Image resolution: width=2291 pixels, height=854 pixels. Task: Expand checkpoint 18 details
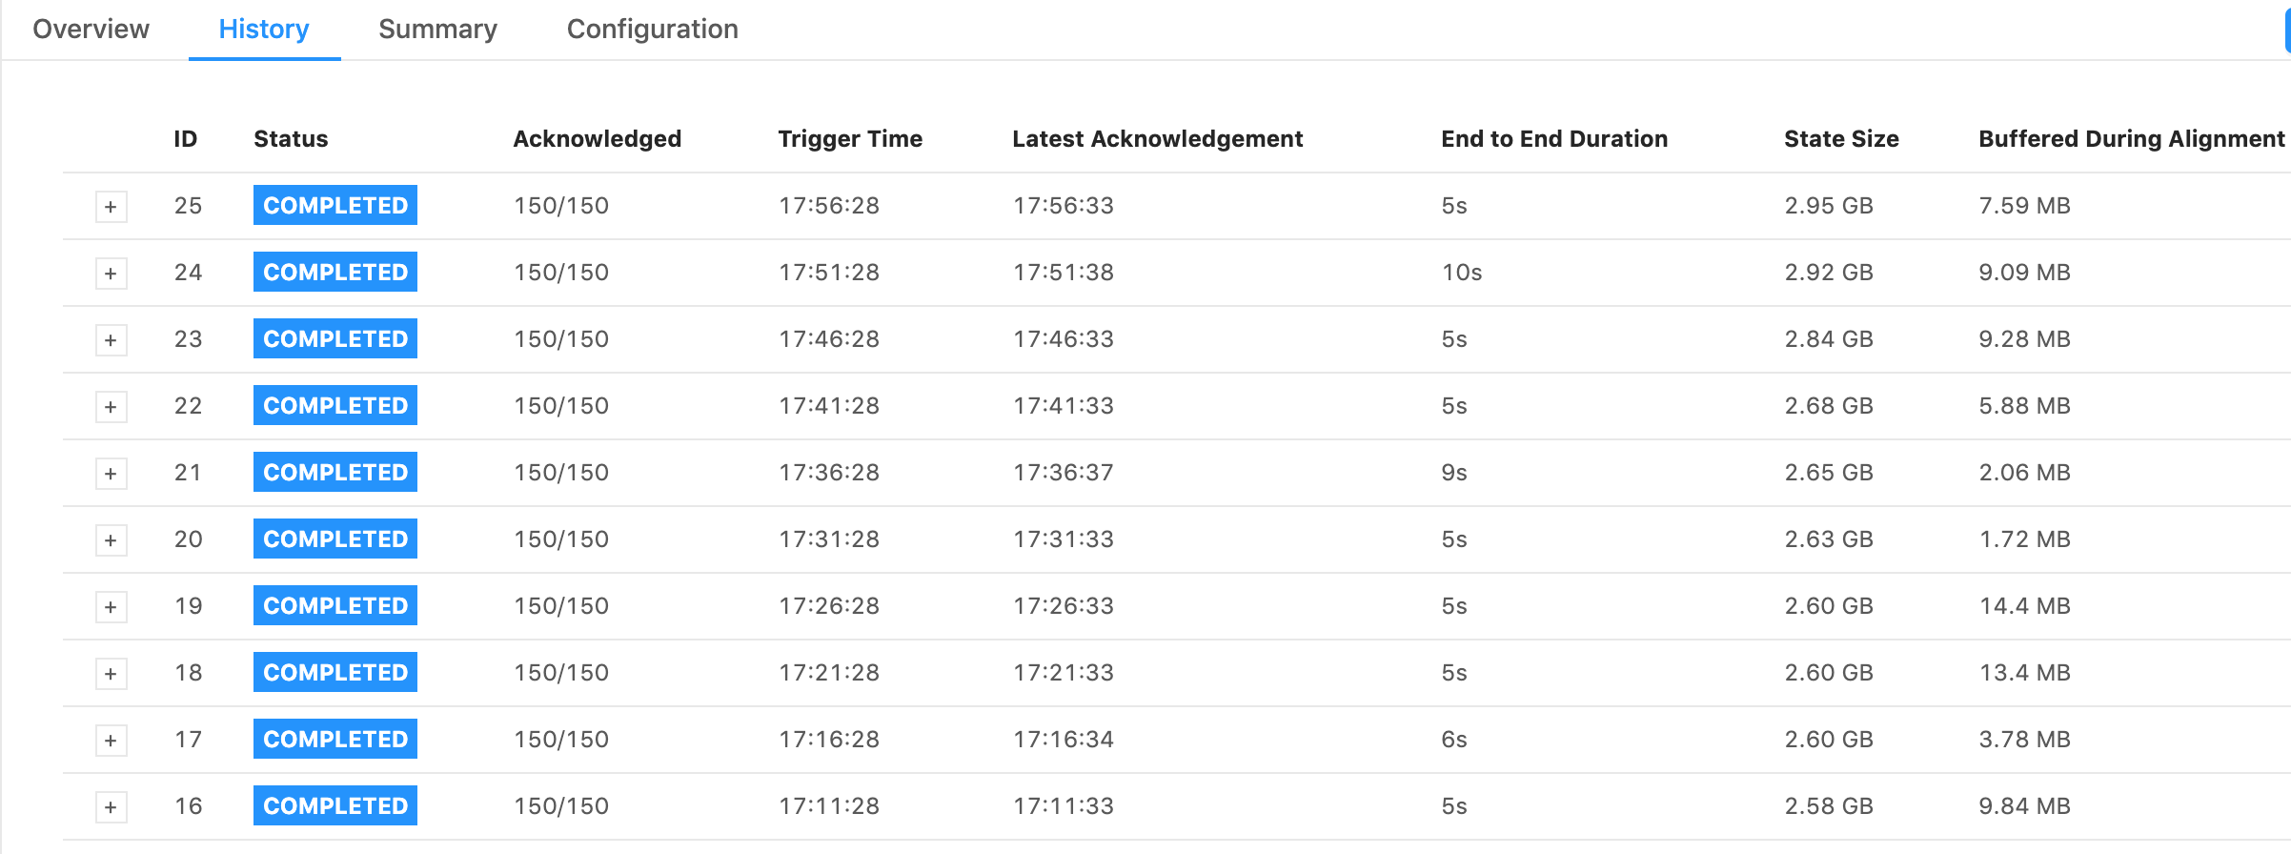[111, 674]
